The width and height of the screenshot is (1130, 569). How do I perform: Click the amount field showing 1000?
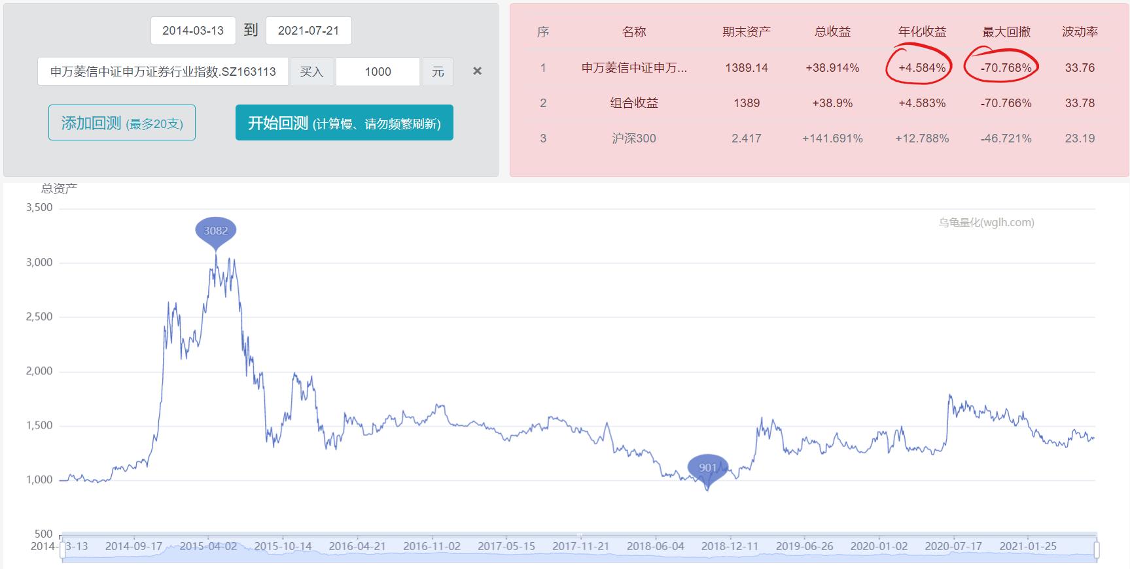[378, 72]
